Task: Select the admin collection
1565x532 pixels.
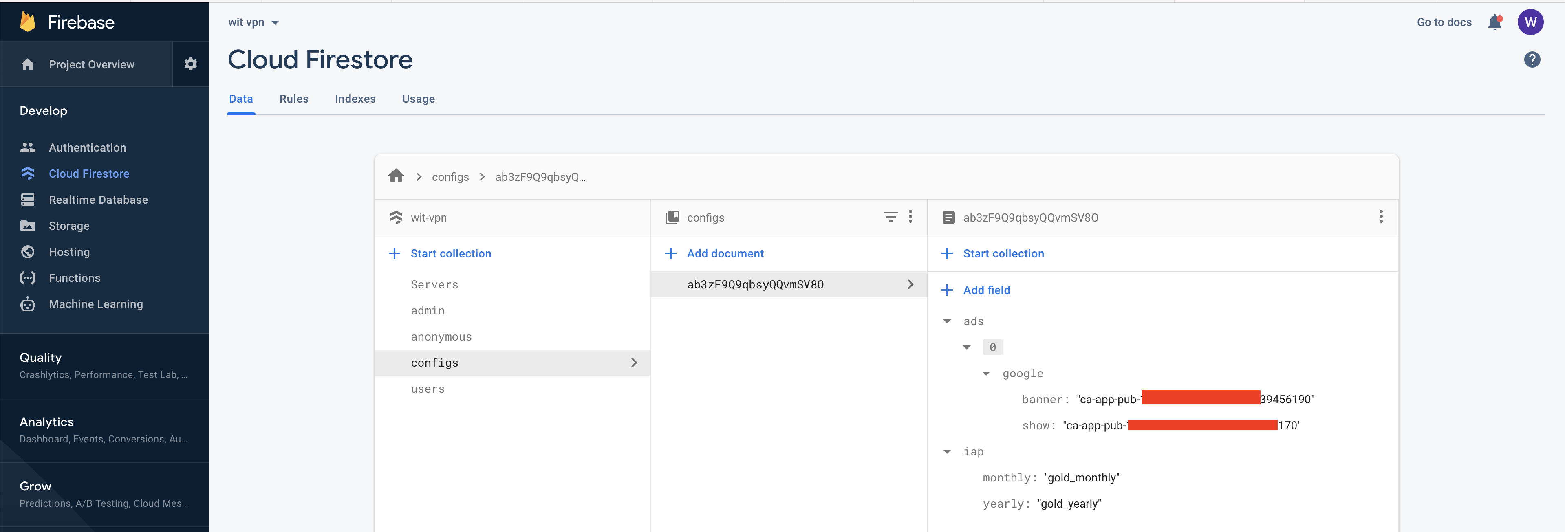Action: (x=513, y=310)
